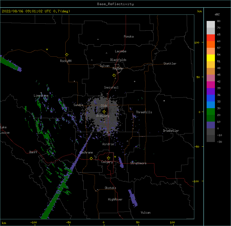Click the Didsbury label

click(103, 116)
